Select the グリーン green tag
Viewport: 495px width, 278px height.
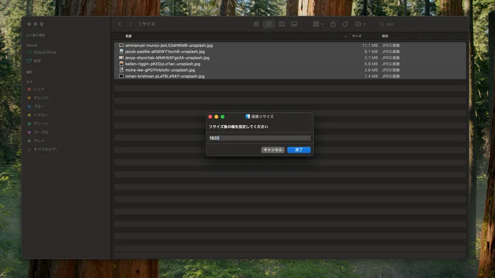[41, 124]
